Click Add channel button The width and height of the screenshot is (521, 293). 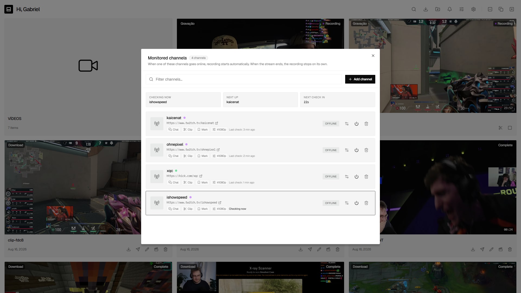[x=360, y=79]
